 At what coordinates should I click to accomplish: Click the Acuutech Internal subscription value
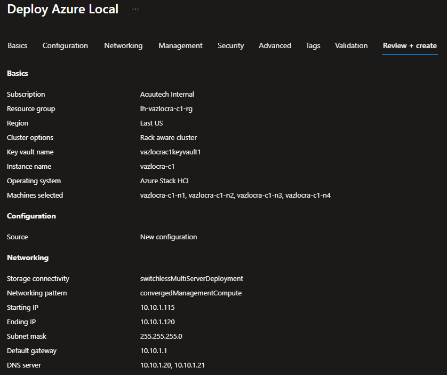[167, 94]
